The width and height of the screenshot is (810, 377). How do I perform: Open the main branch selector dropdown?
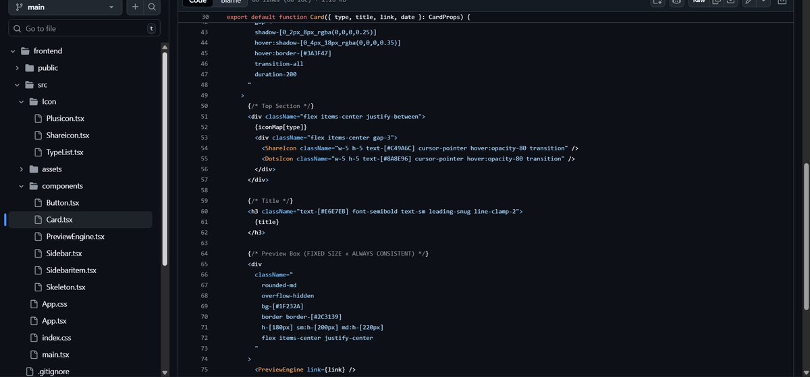pos(65,7)
